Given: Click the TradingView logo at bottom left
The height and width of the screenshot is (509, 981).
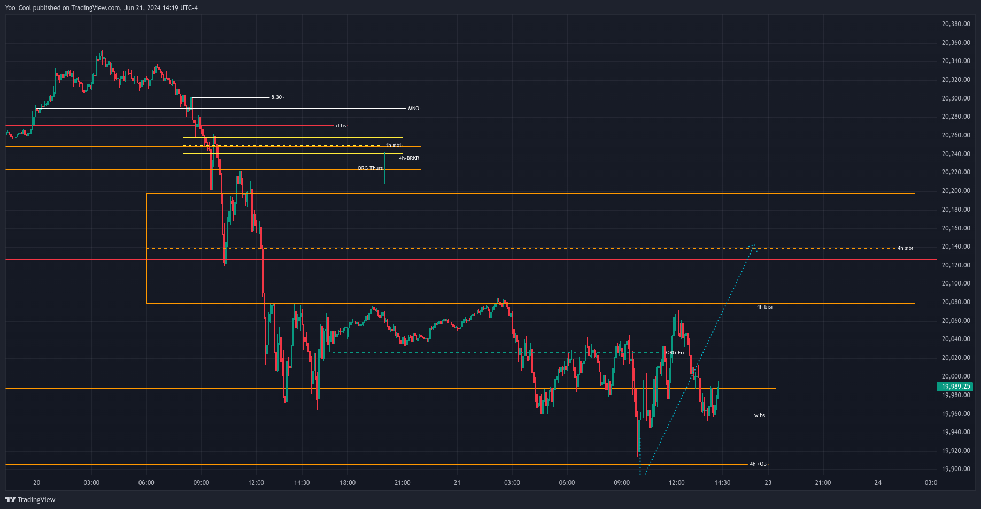Looking at the screenshot, I should [30, 499].
